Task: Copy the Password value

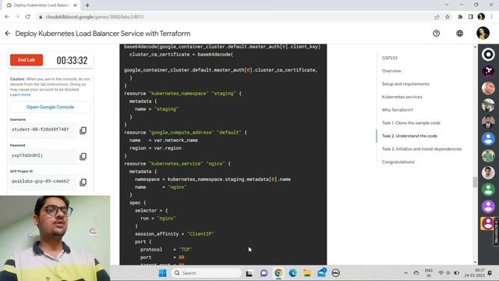Action: point(83,156)
